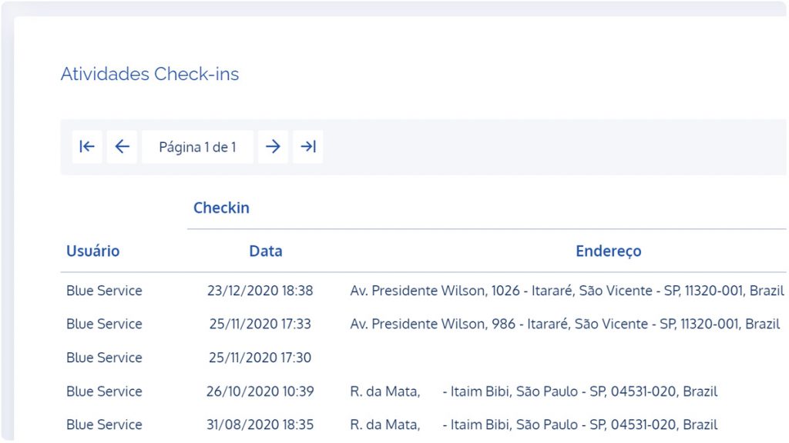Select the Checkin group header

[221, 208]
